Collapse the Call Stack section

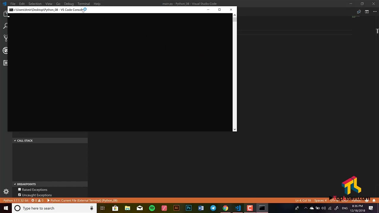(50, 141)
